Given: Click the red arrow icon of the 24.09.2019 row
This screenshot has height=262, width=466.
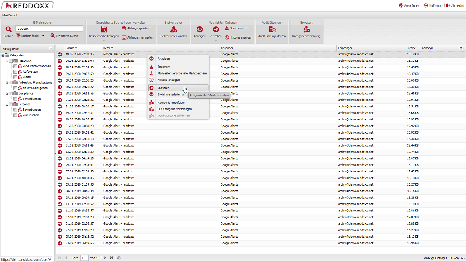Looking at the screenshot, I should tap(60, 243).
